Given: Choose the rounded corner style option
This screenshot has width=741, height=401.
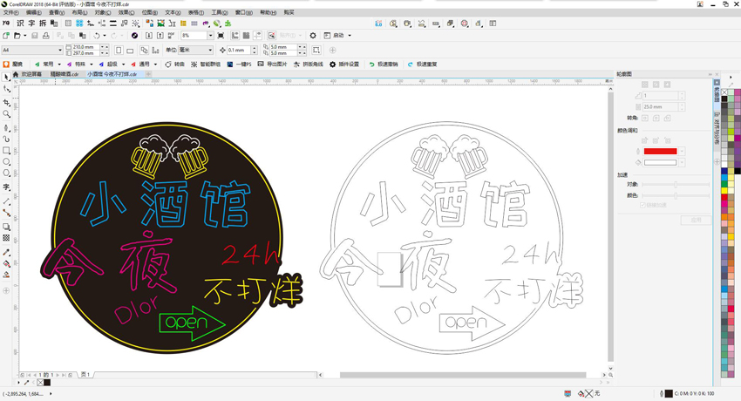Looking at the screenshot, I should 656,118.
